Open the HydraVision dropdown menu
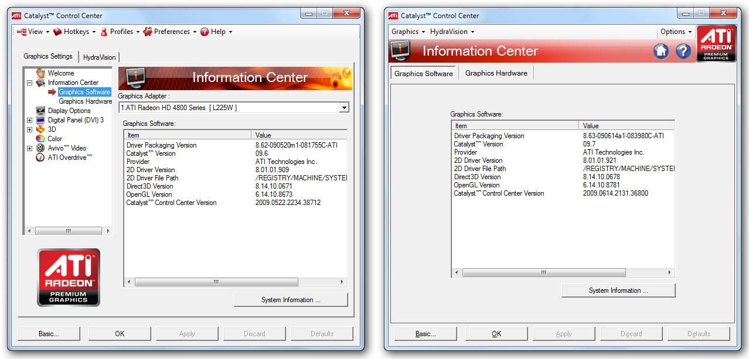The height and width of the screenshot is (359, 749). pos(452,32)
